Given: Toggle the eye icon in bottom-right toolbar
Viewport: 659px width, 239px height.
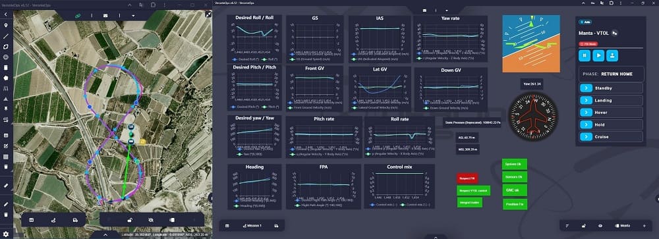Looking at the screenshot, I should (x=600, y=226).
